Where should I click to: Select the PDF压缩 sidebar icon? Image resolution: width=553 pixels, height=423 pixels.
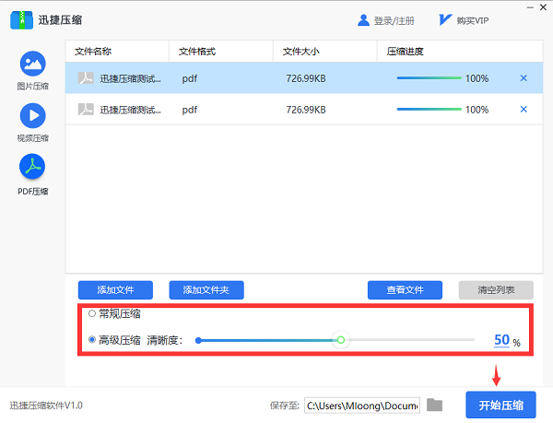click(32, 168)
